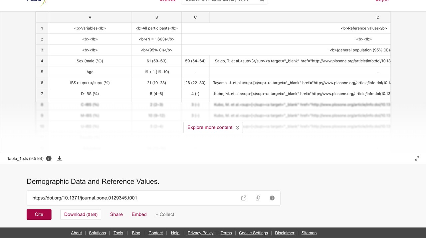The image size is (426, 239).
Task: Open the Embed option
Action: 139,214
